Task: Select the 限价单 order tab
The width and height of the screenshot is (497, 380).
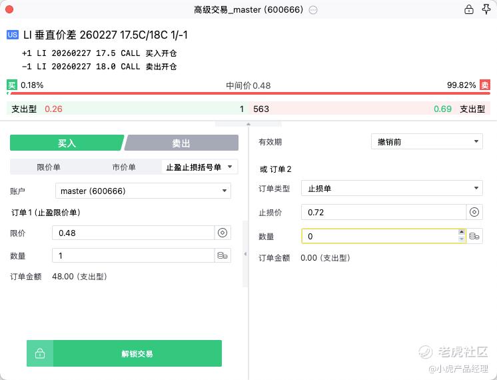Action: 49,167
